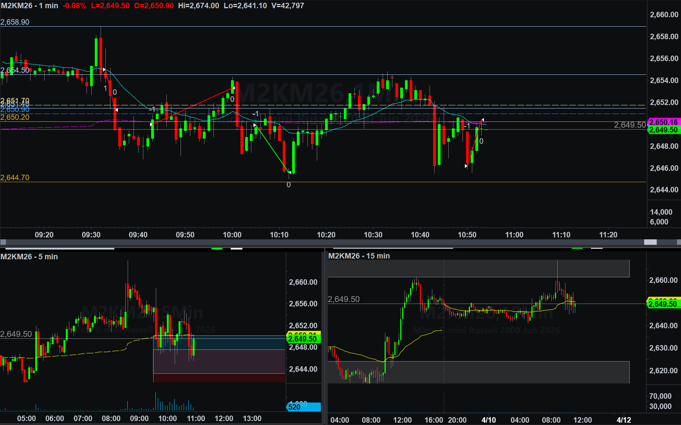Click the 10:00 time axis label

tap(232, 235)
